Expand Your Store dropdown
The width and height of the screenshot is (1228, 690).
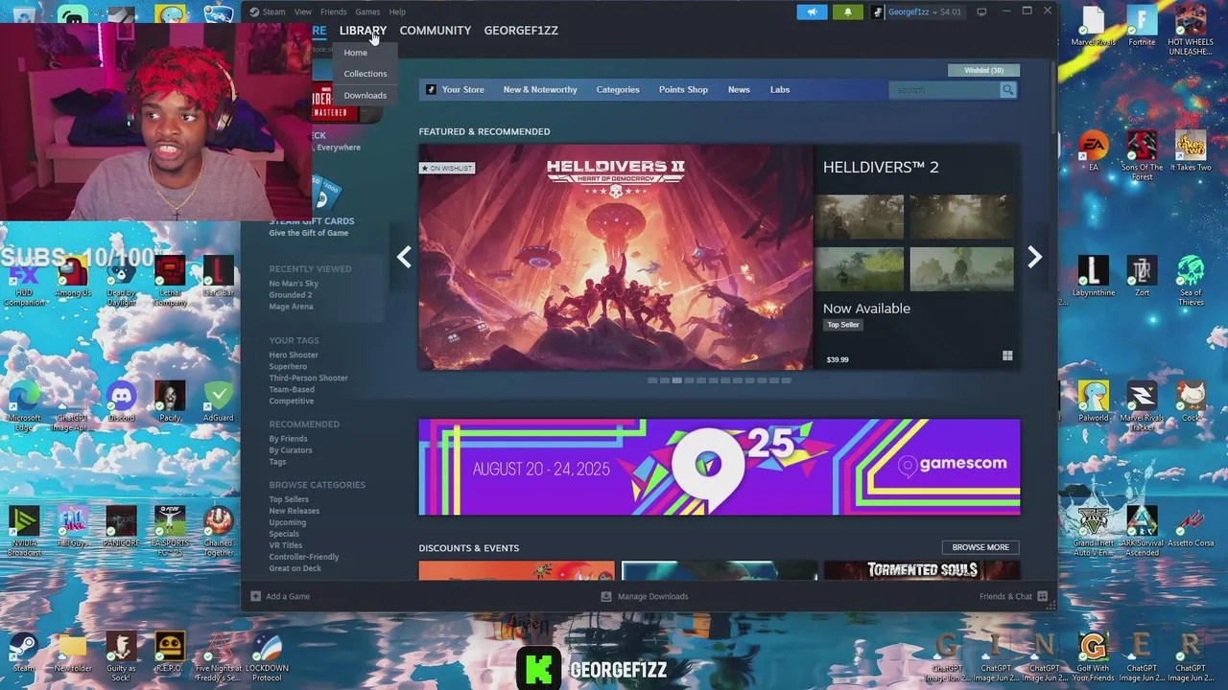(x=462, y=90)
